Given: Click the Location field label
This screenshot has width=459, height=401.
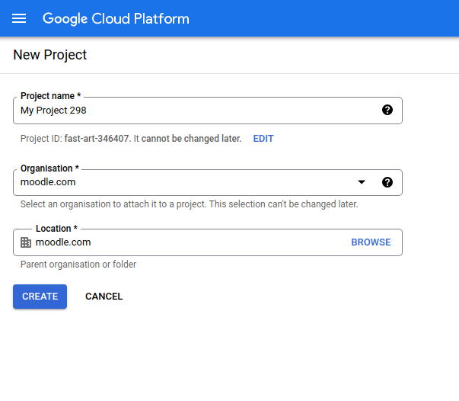Looking at the screenshot, I should click(x=56, y=229).
